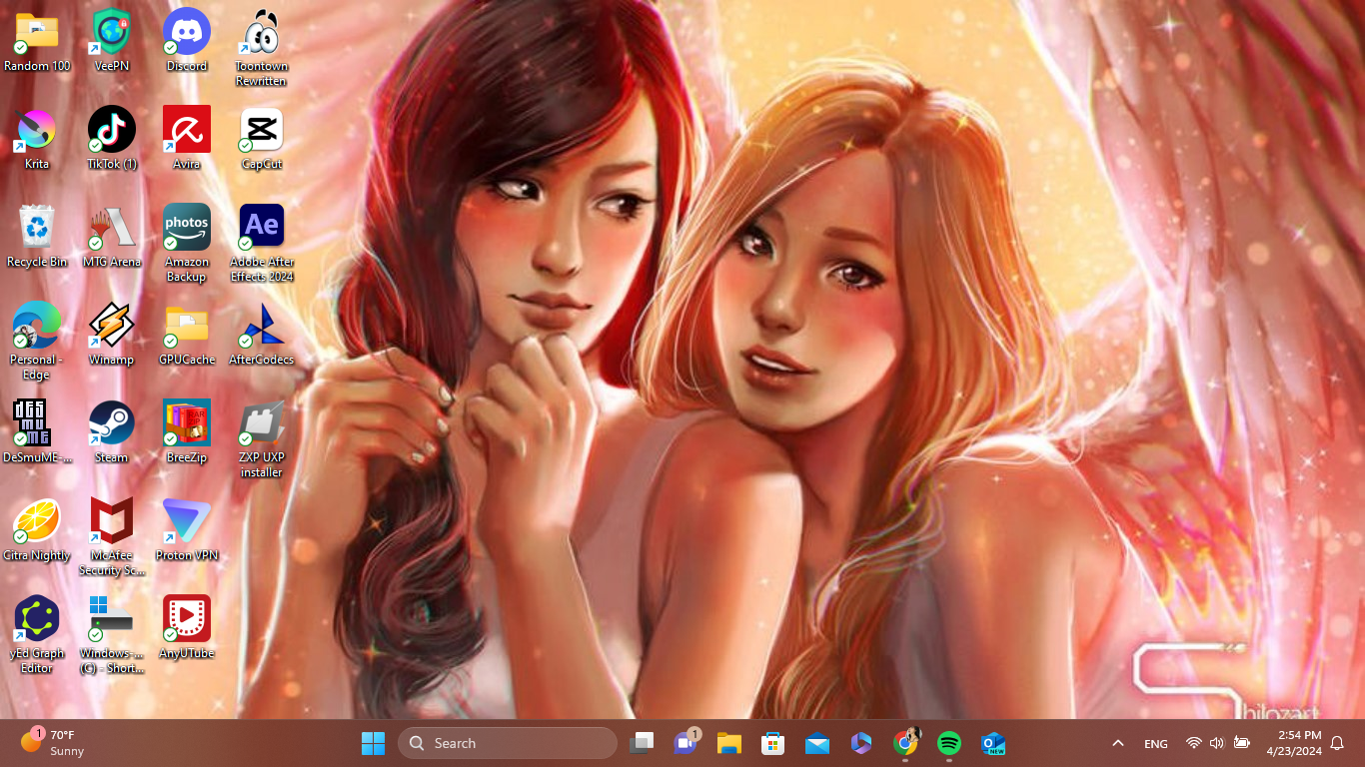This screenshot has width=1365, height=767.
Task: Open Task View from the taskbar
Action: [642, 743]
